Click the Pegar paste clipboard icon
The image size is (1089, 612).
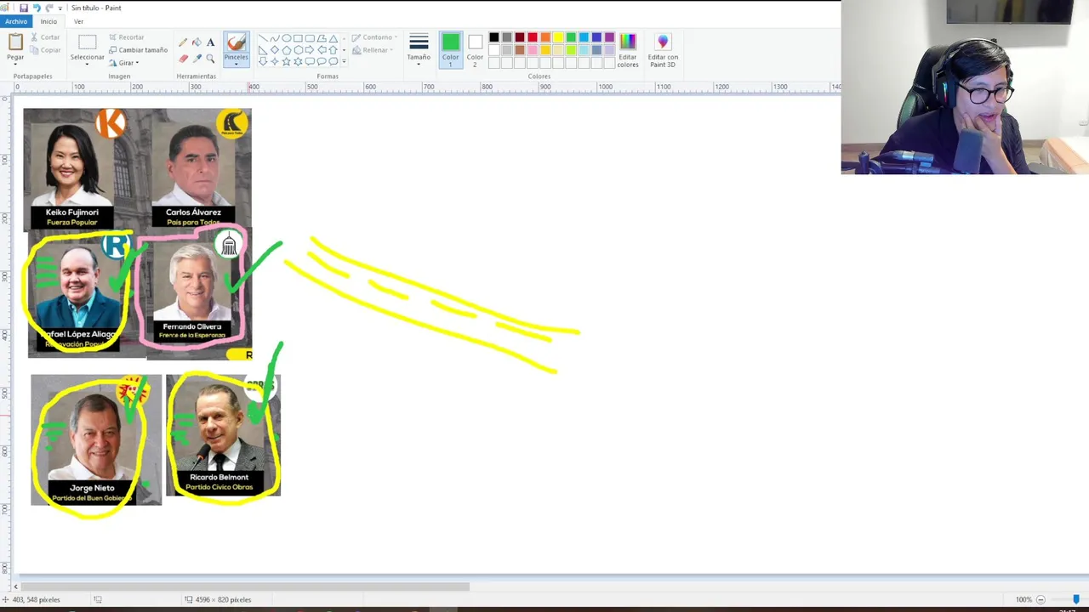(15, 42)
